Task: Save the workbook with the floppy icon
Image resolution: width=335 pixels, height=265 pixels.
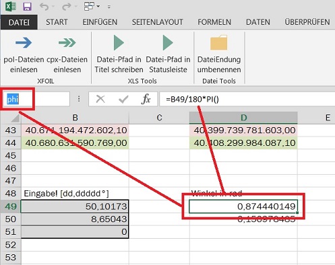Action: [27, 7]
